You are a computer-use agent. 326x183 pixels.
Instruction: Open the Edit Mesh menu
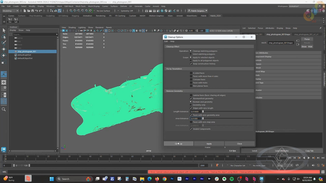69,6
